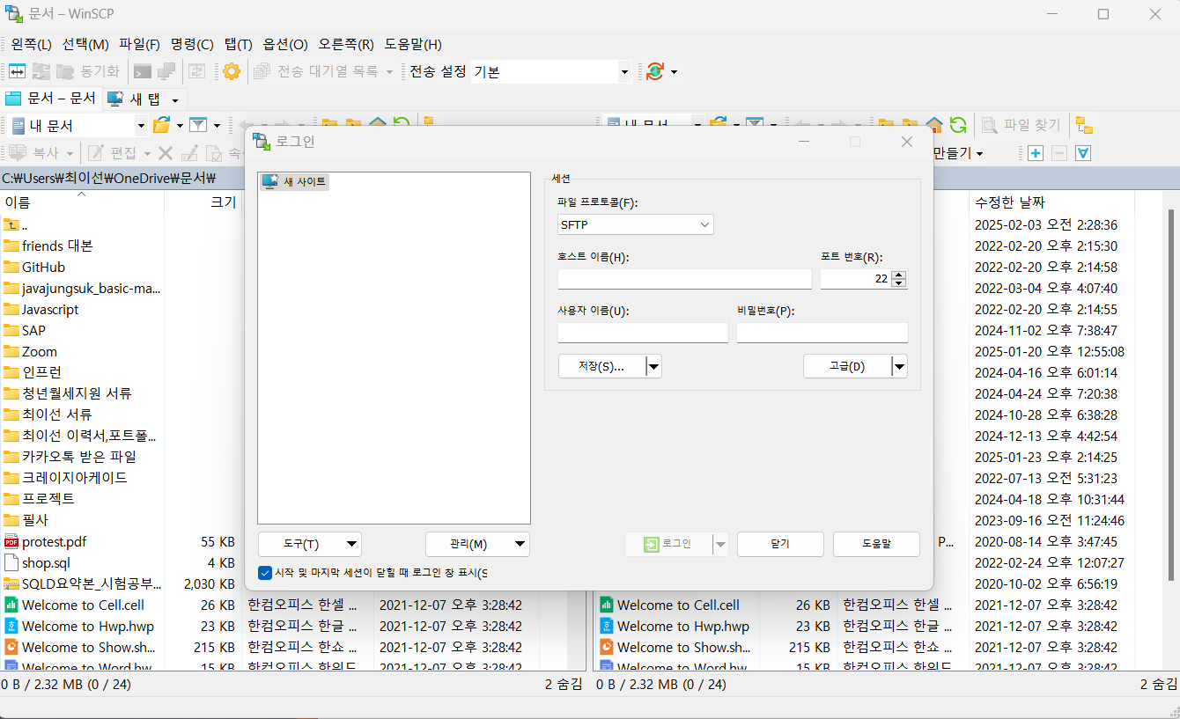Click the 비밀번호 input field

822,333
